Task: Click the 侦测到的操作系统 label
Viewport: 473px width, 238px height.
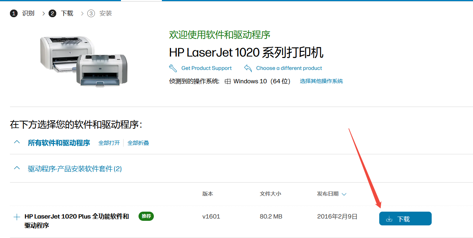Action: pos(194,81)
